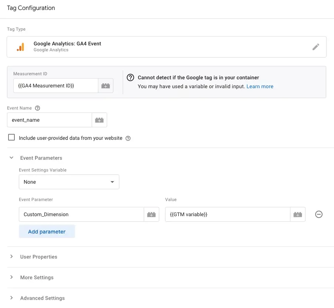Click into the Event Name input field

[x=50, y=120]
